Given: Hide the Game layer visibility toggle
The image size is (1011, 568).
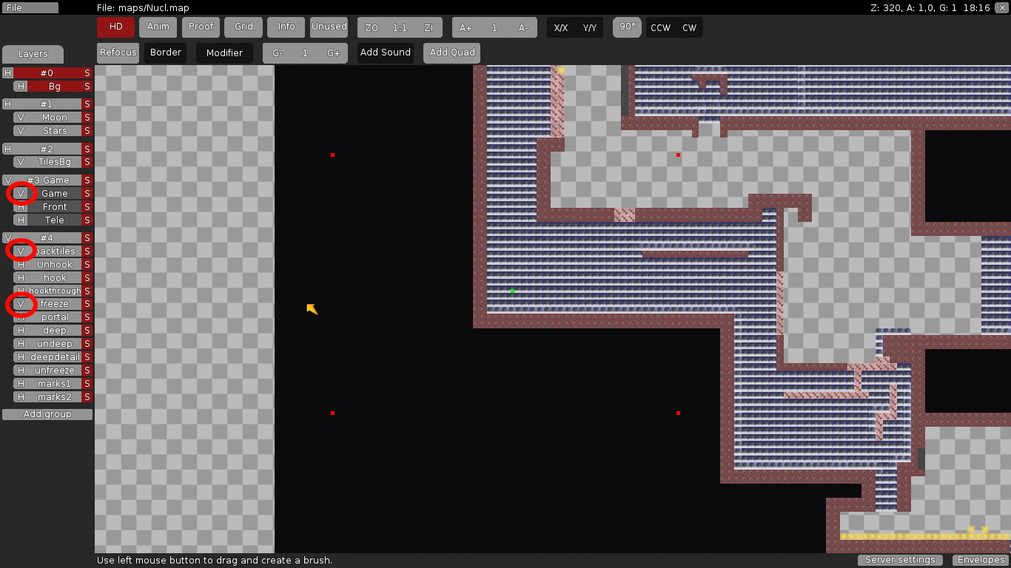Looking at the screenshot, I should pos(21,194).
